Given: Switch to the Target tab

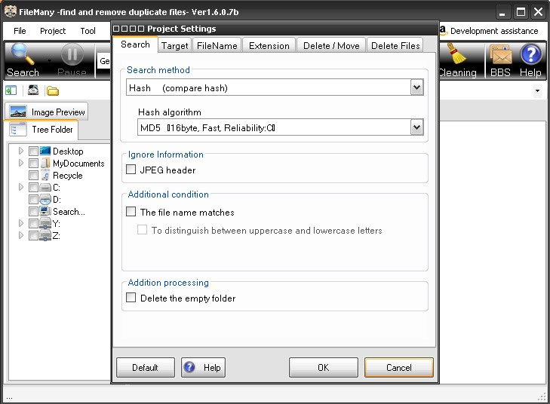Looking at the screenshot, I should point(175,45).
